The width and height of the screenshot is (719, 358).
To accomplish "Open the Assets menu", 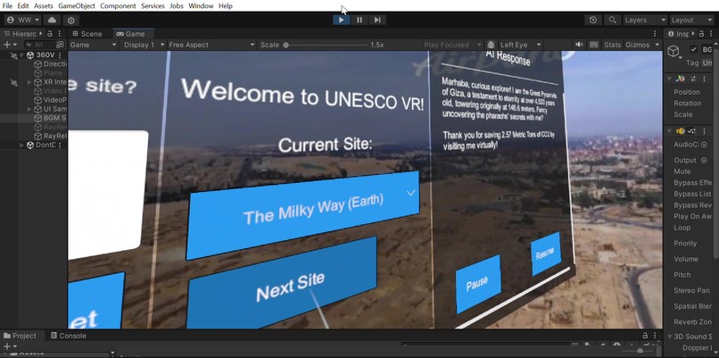I will click(43, 6).
